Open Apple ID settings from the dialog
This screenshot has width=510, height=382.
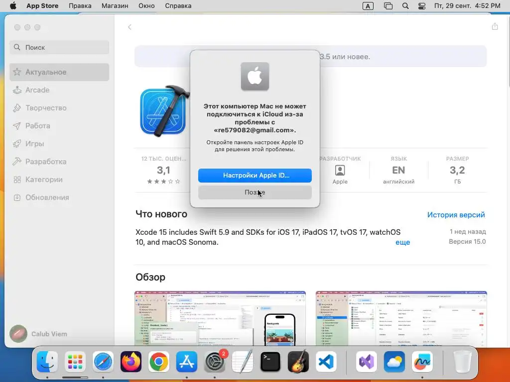coord(255,176)
